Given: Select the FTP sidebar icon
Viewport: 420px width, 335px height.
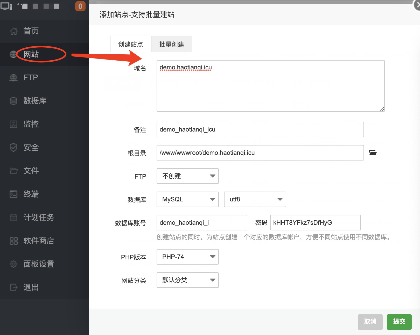Looking at the screenshot, I should pyautogui.click(x=13, y=78).
